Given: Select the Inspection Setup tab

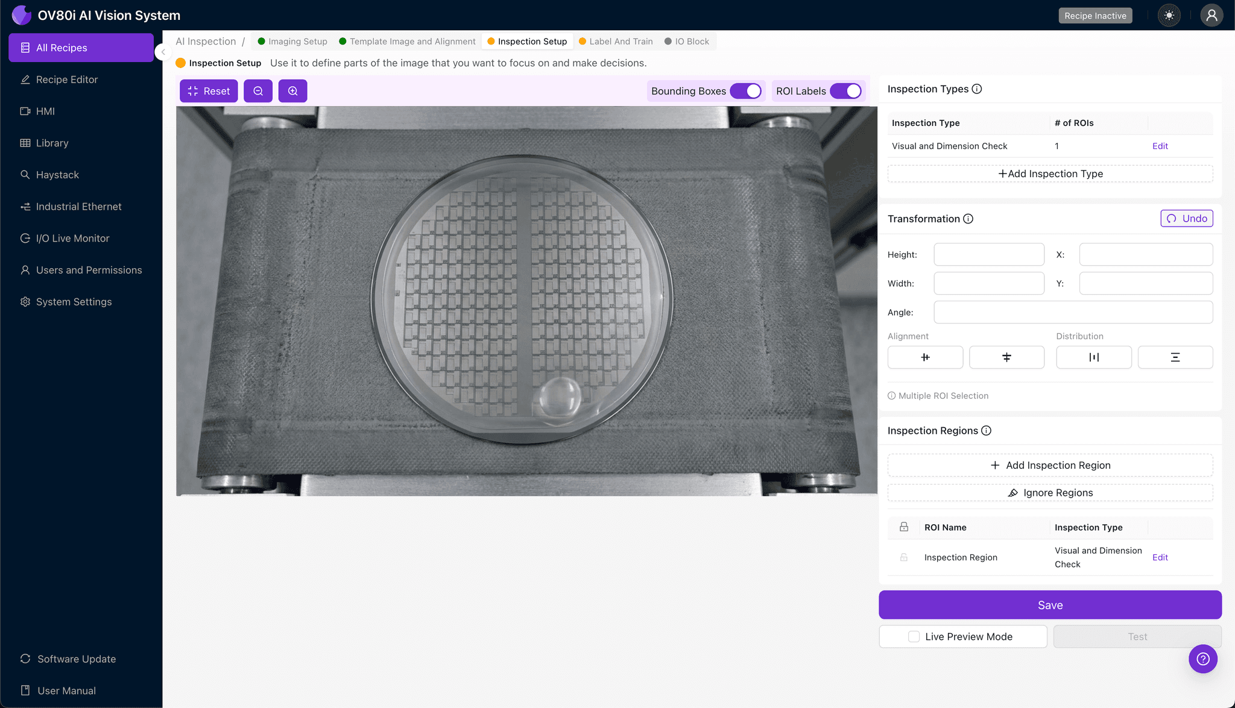Looking at the screenshot, I should pyautogui.click(x=528, y=41).
